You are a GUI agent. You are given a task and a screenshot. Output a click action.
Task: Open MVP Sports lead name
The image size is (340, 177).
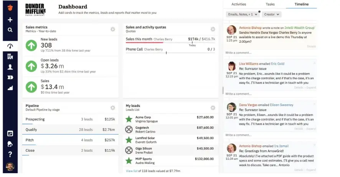click(x=144, y=159)
